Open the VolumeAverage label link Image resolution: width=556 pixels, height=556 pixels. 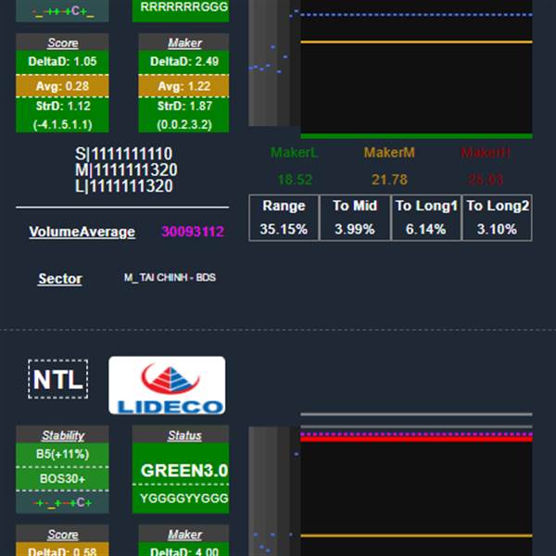click(x=82, y=232)
